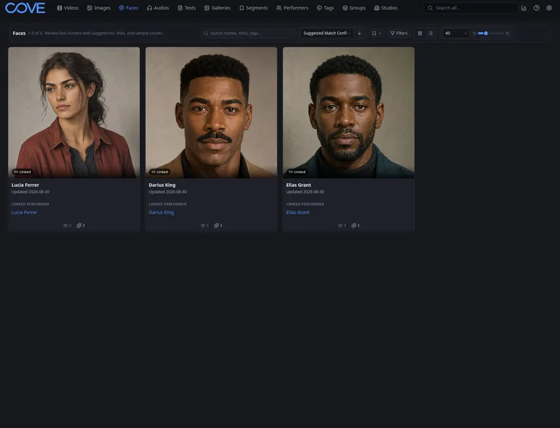Open the Images section
Image resolution: width=560 pixels, height=428 pixels.
pos(99,8)
